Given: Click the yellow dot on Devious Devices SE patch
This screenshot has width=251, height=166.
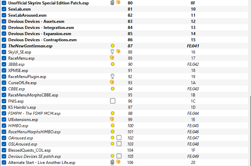Looking at the screenshot, I should (113, 156).
